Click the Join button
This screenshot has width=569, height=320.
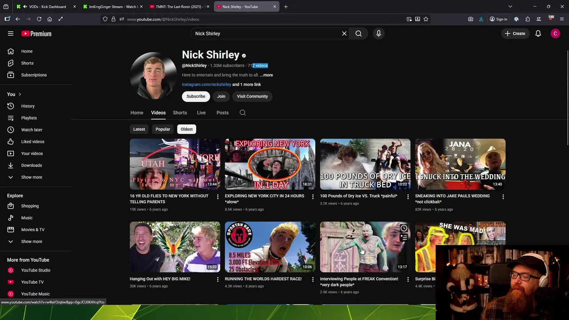(221, 96)
